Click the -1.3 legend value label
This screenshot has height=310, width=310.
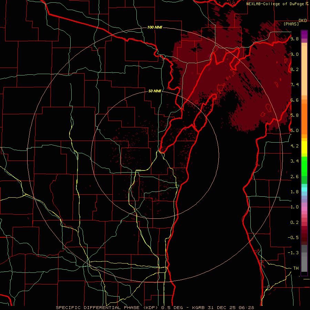293,253
